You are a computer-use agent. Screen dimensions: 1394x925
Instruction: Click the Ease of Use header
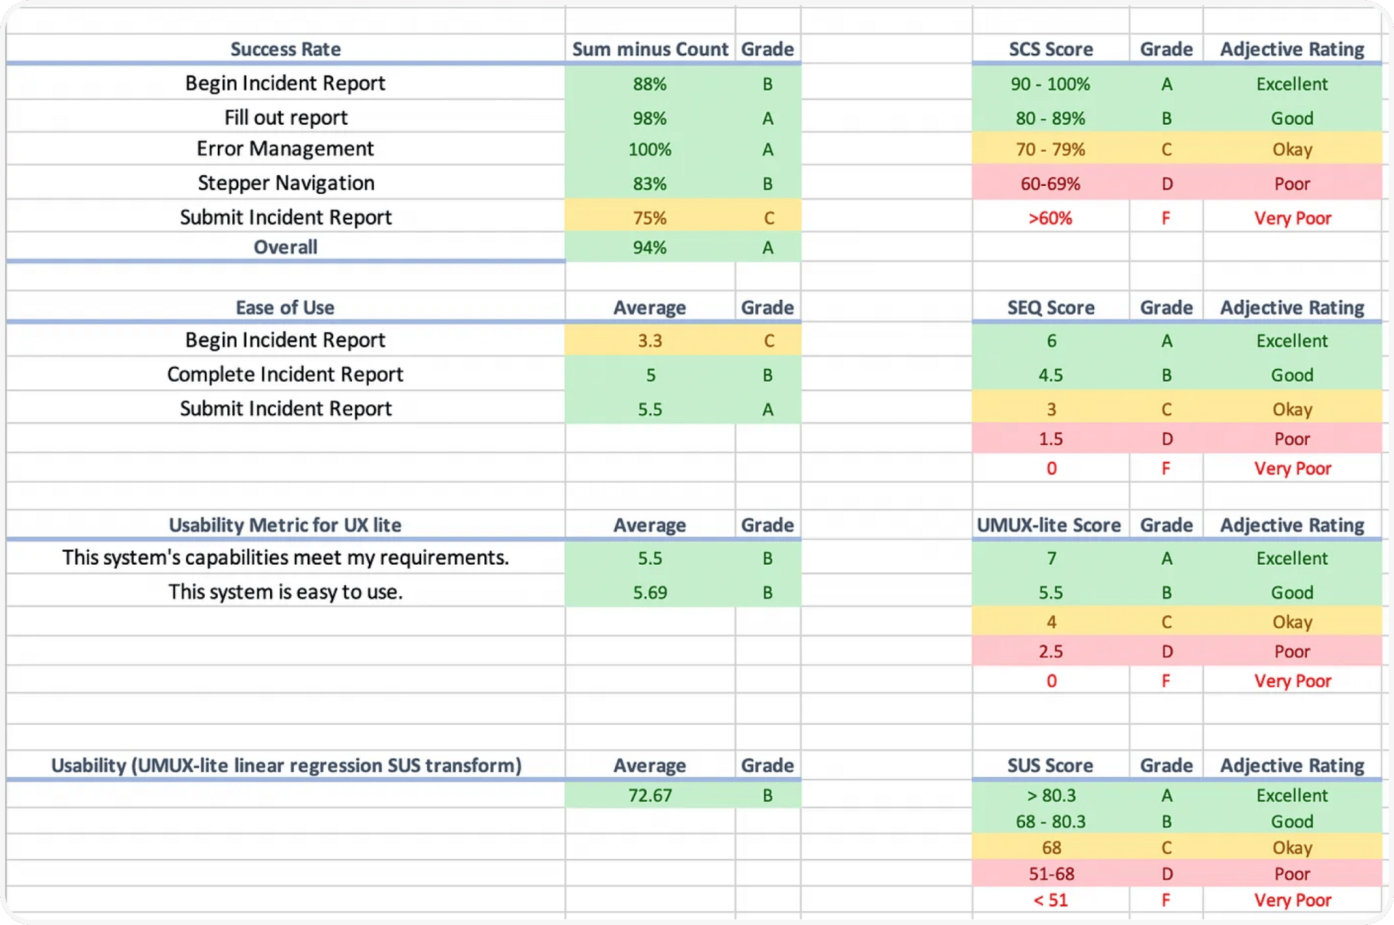pyautogui.click(x=285, y=307)
